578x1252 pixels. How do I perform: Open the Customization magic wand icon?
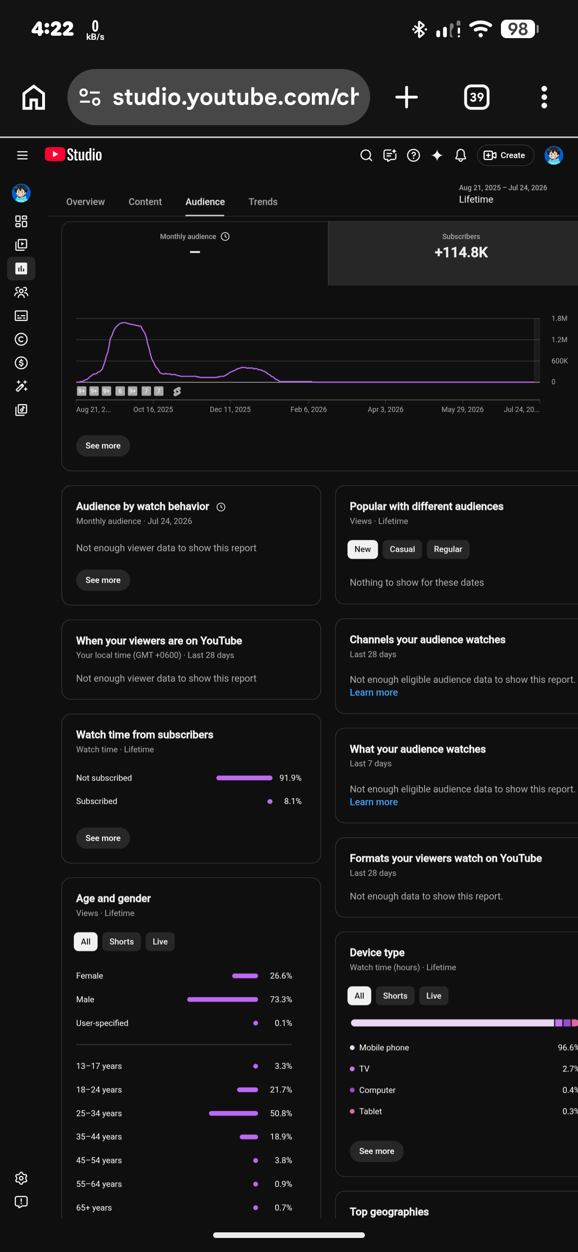pyautogui.click(x=21, y=386)
